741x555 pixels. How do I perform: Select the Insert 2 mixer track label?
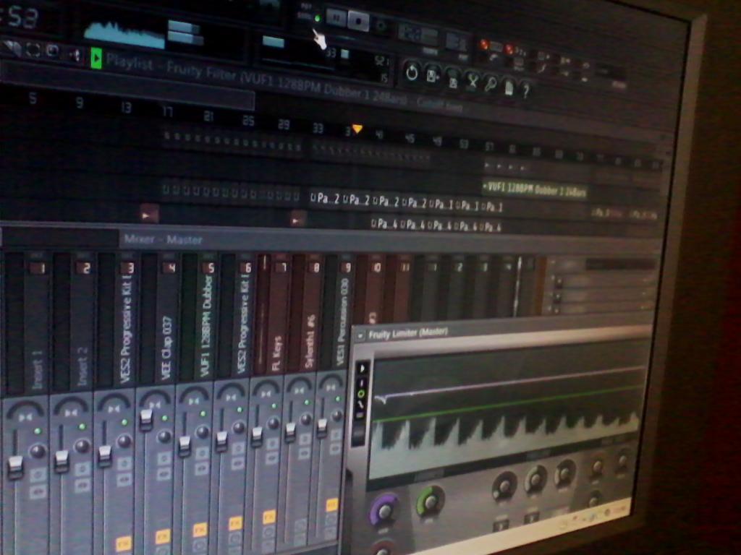pyautogui.click(x=82, y=366)
